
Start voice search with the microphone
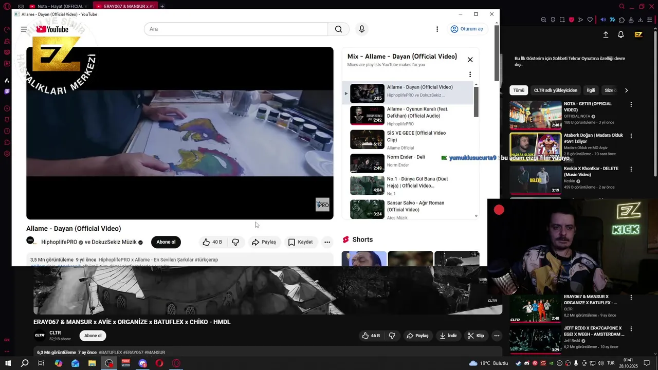[x=362, y=29]
